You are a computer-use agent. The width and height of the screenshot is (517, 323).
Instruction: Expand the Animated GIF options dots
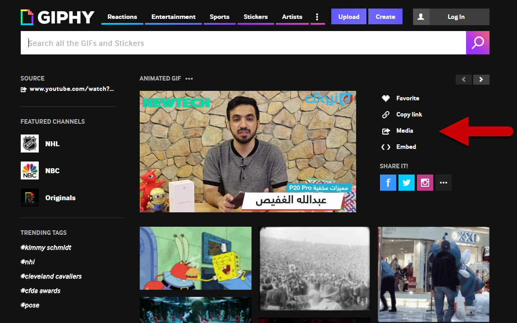(x=189, y=79)
